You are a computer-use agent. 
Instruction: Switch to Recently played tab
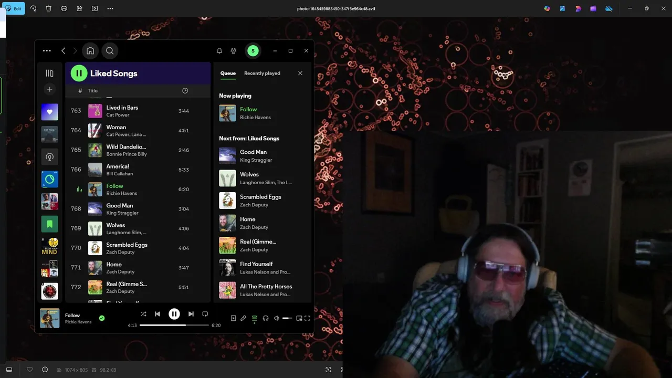tap(262, 73)
